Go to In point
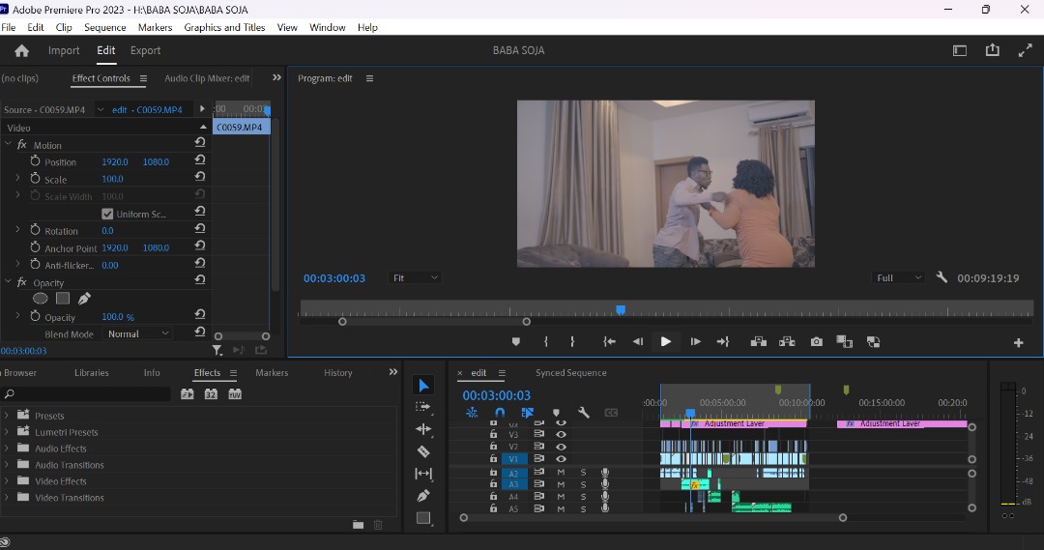This screenshot has height=550, width=1044. pos(609,341)
